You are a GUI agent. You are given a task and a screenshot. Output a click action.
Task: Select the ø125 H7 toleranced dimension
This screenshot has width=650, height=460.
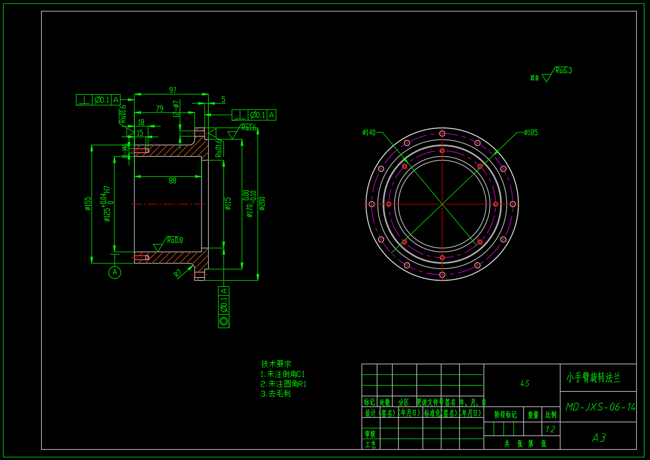(107, 204)
